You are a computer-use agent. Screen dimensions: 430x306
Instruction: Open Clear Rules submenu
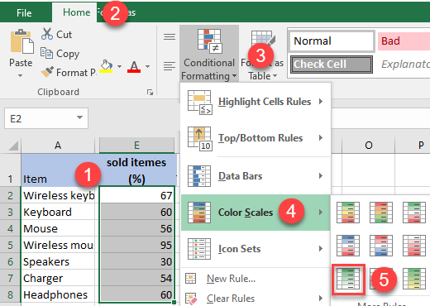tap(256, 299)
